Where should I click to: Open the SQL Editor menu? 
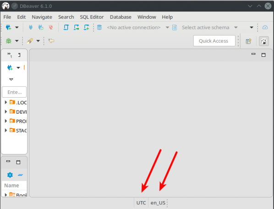92,17
